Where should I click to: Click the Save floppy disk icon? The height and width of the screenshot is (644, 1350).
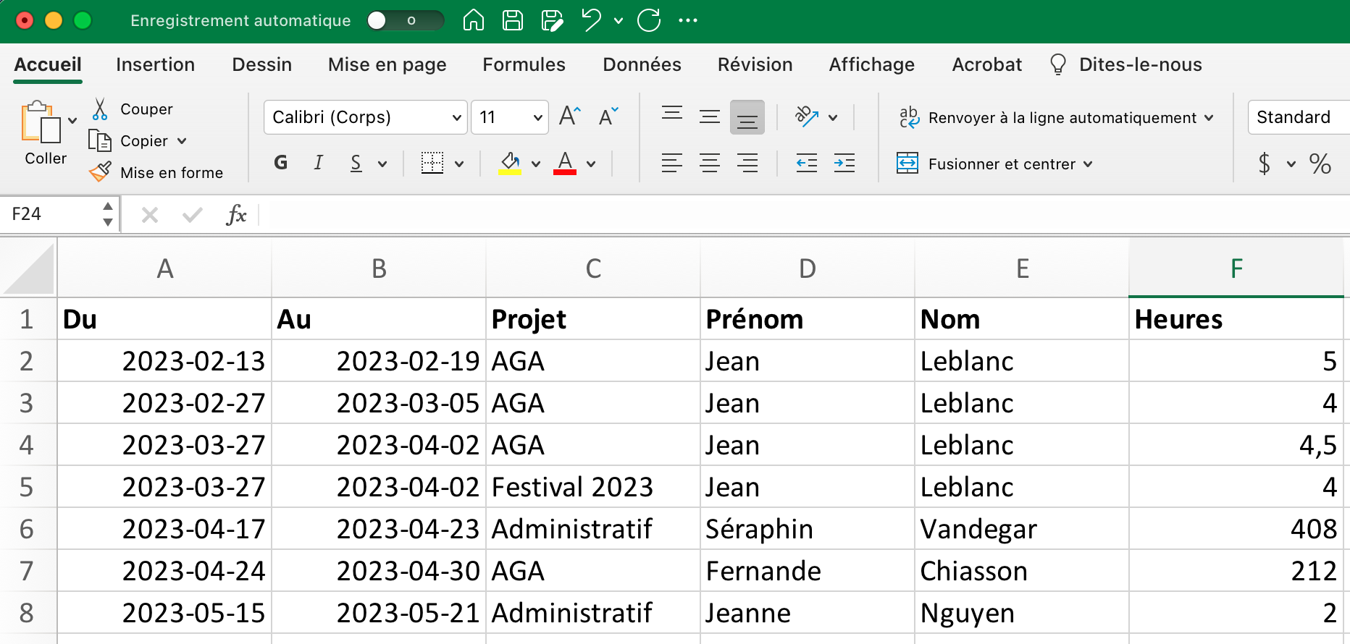click(x=513, y=20)
